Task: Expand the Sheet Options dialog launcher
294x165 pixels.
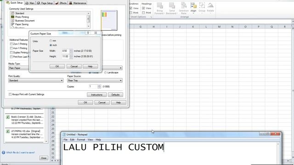Action: [151, 17]
